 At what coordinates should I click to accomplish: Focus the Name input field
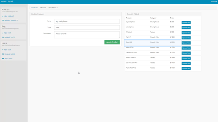(87, 21)
